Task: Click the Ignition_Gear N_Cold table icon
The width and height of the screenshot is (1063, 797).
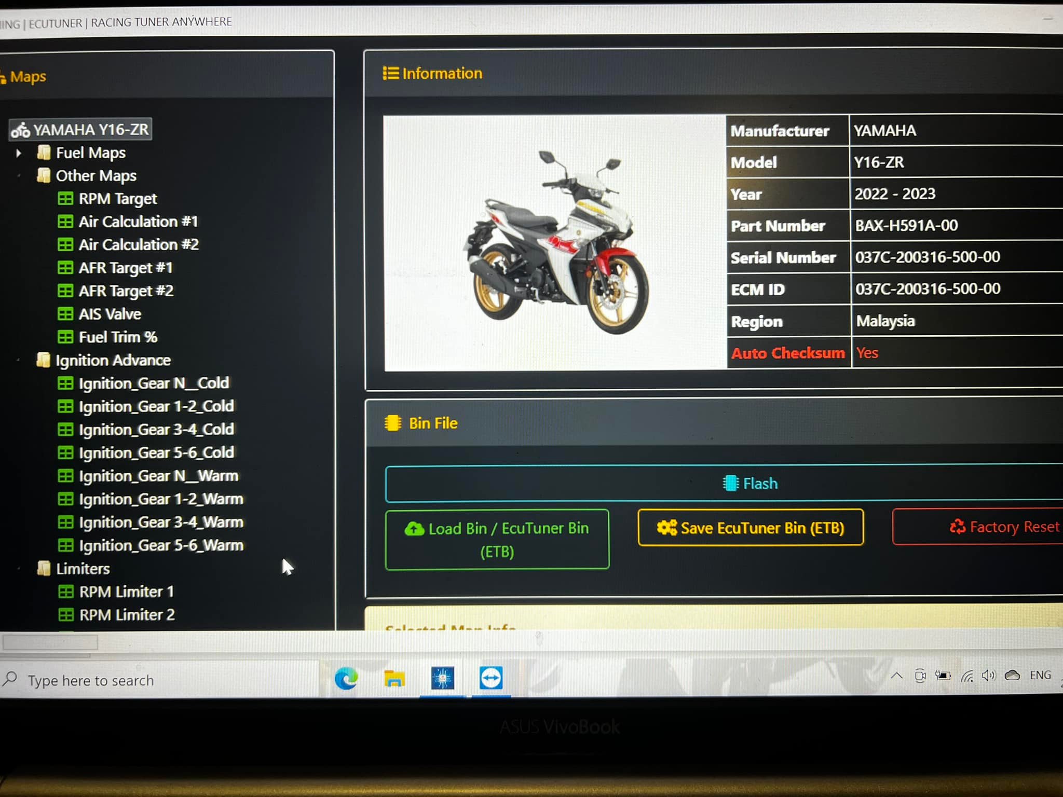Action: point(65,383)
